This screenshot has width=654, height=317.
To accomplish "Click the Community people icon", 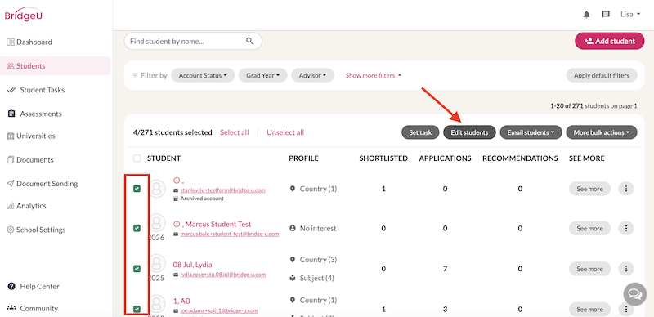I will pos(11,308).
